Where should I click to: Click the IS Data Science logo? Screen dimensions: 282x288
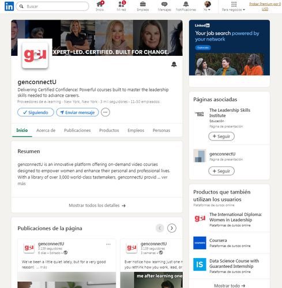coord(200,264)
